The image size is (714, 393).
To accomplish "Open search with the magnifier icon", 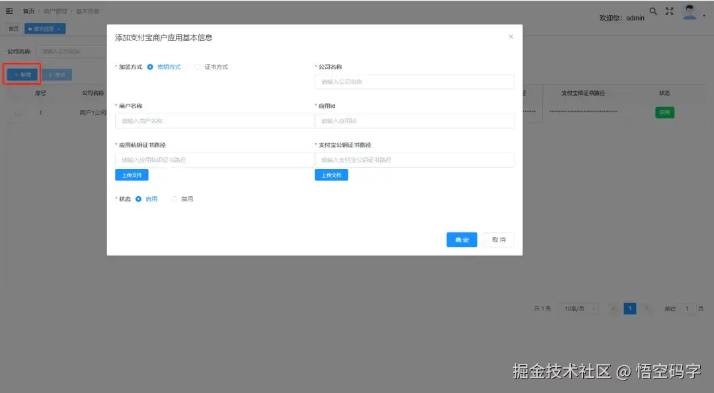I will point(653,11).
